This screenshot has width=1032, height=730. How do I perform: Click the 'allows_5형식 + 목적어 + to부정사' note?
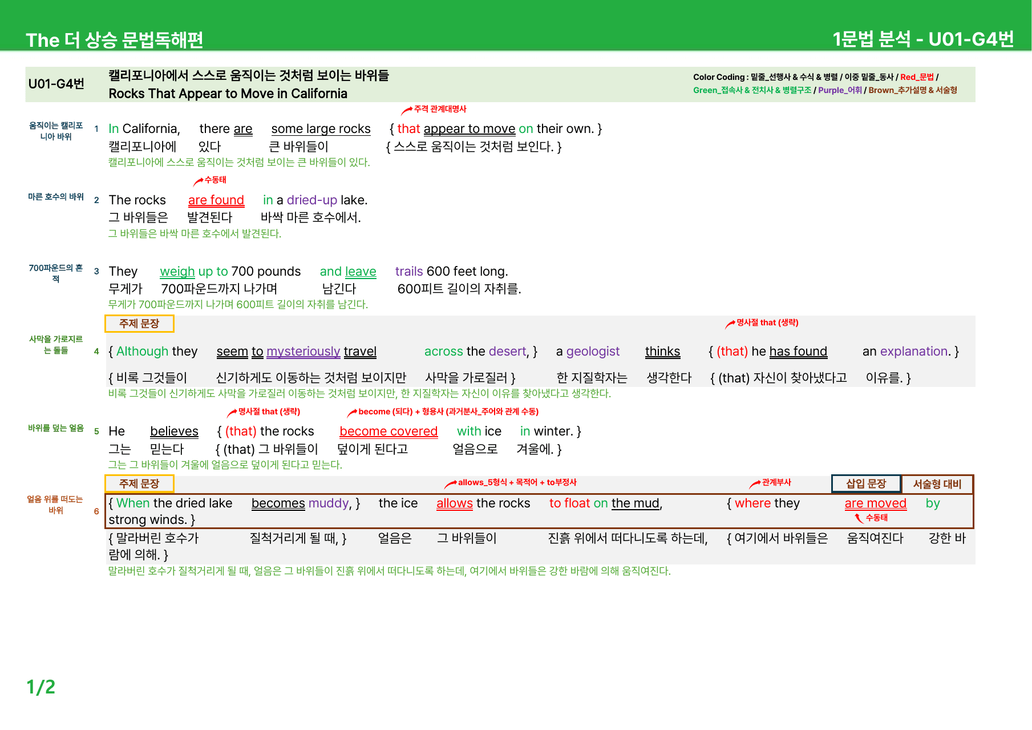(x=517, y=482)
